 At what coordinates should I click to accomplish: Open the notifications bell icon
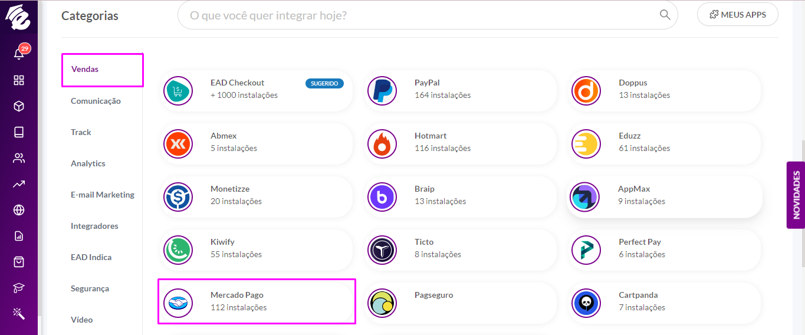[x=19, y=54]
